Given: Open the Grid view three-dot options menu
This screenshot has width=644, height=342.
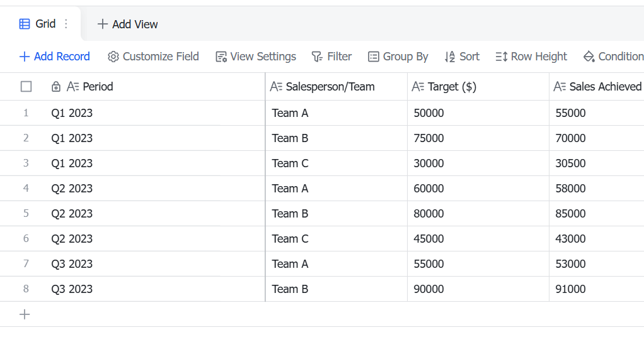Looking at the screenshot, I should tap(66, 24).
